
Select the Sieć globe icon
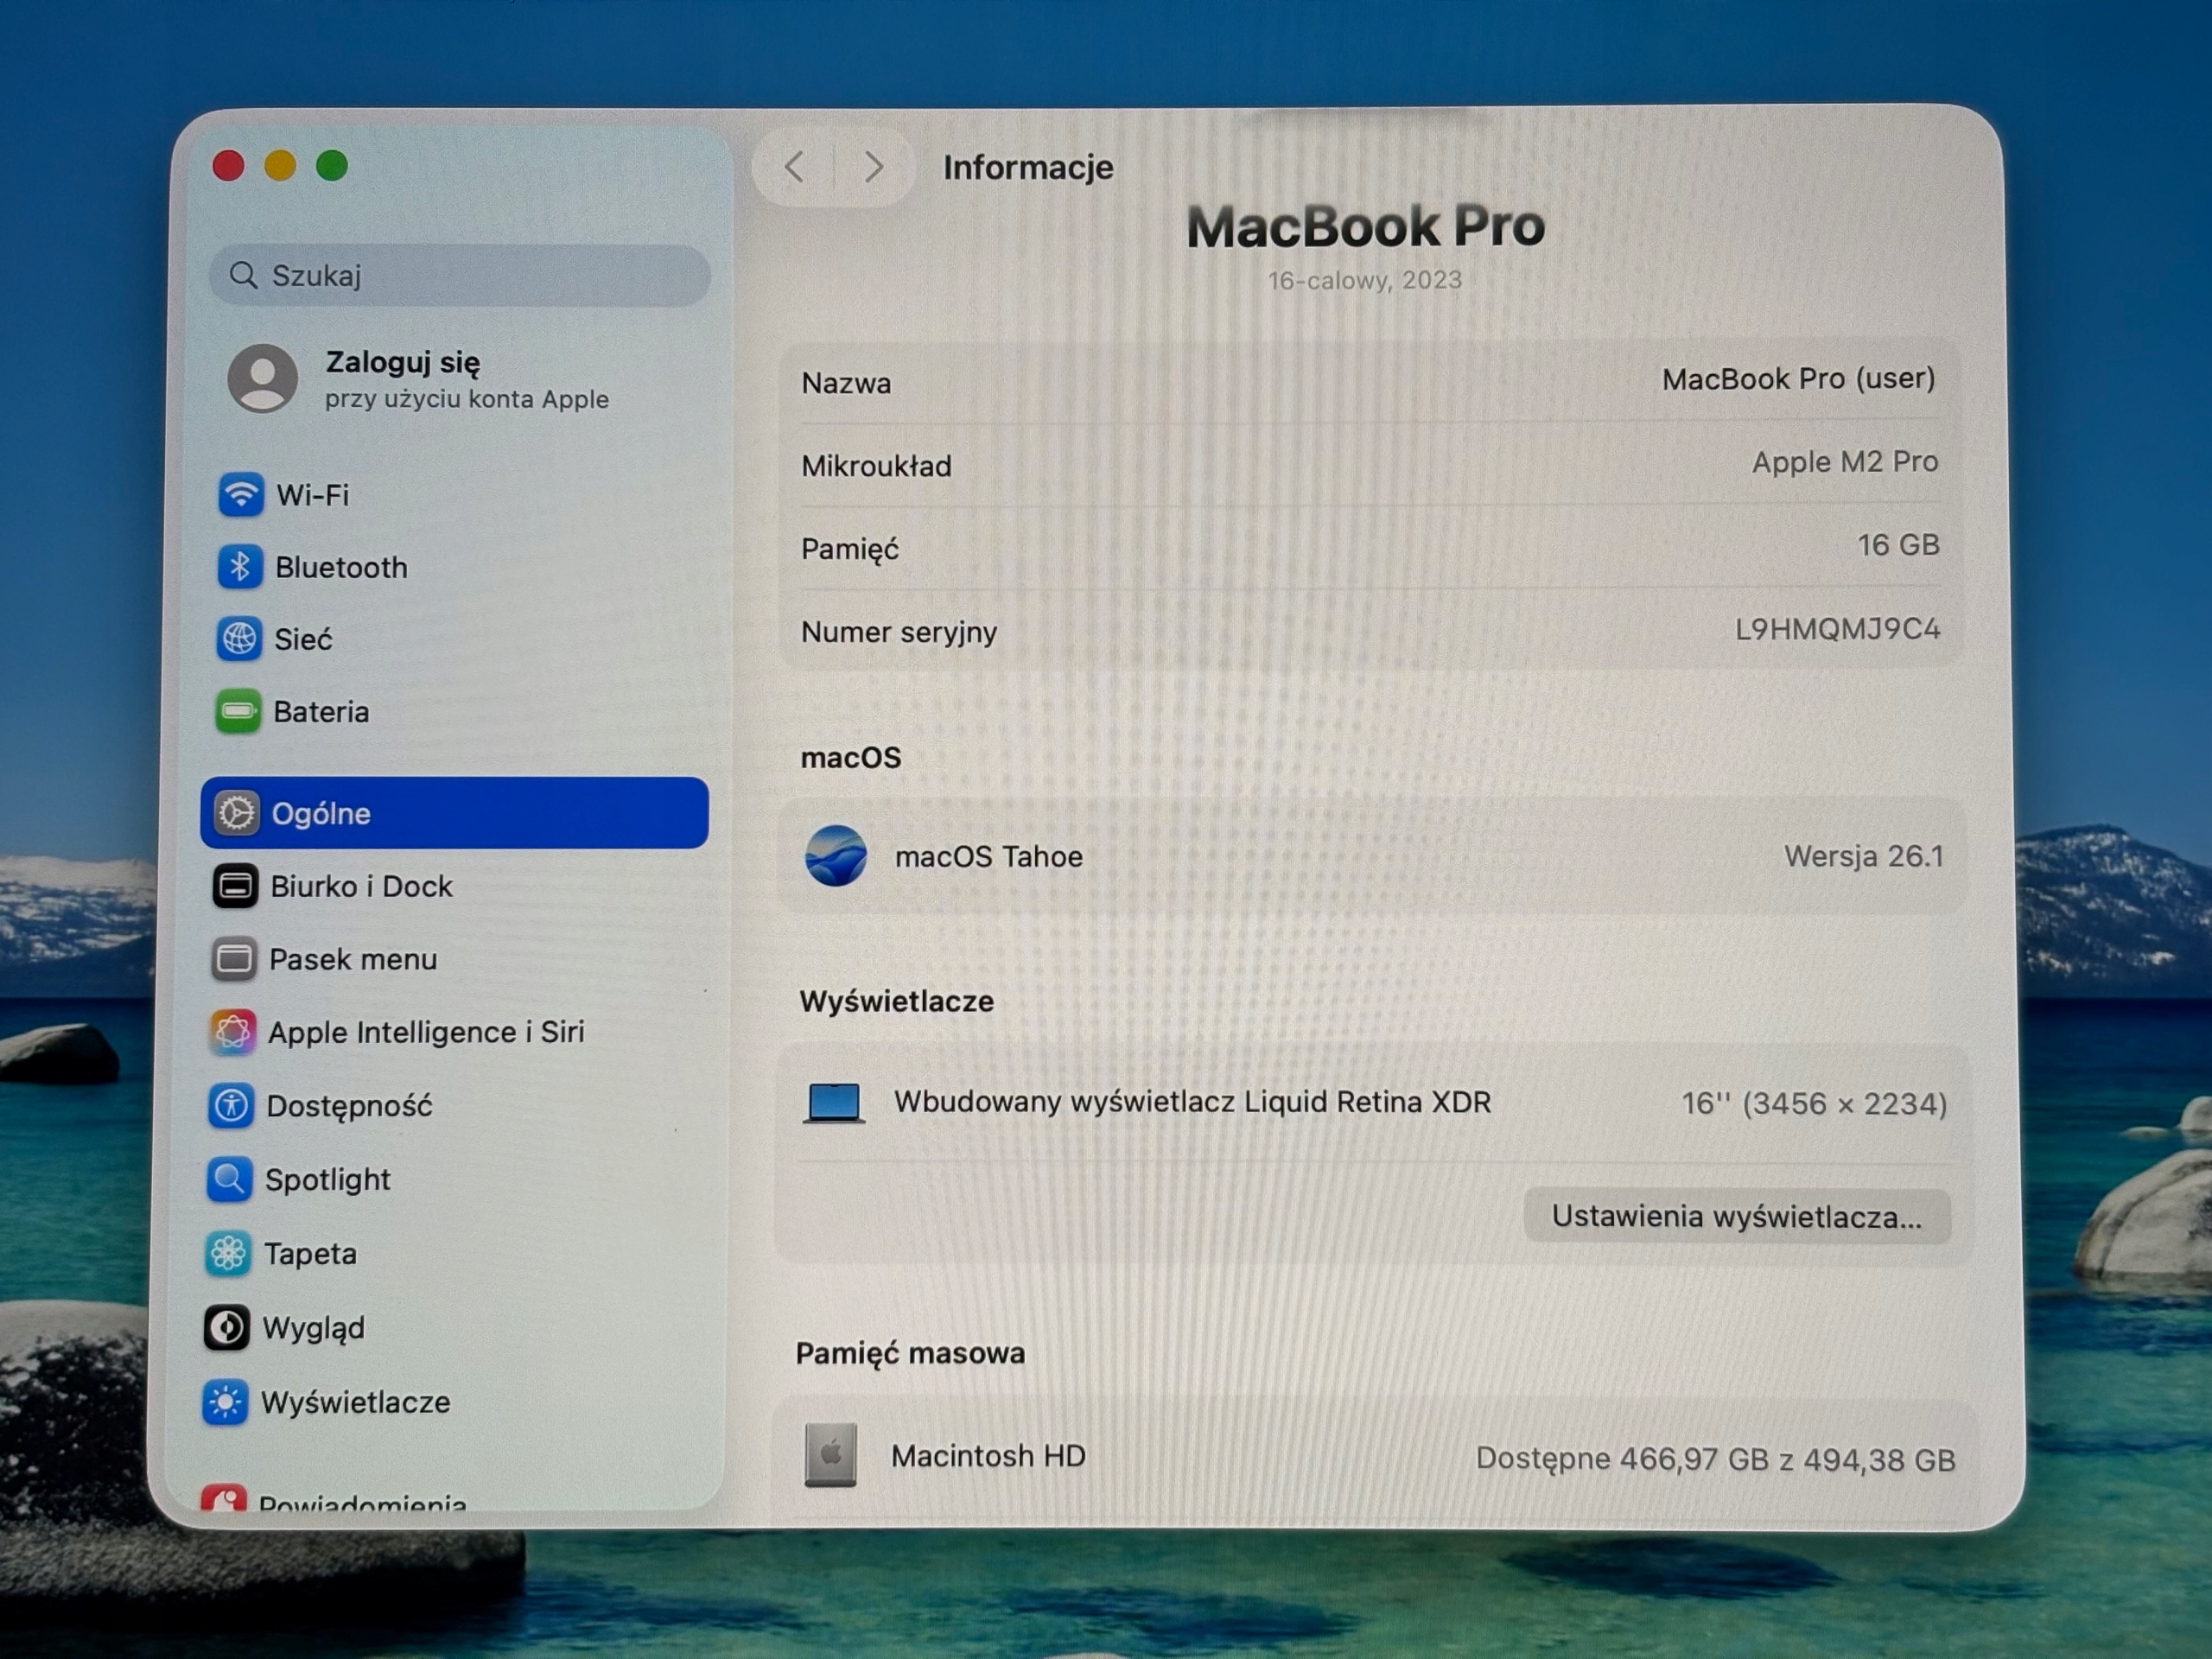(x=239, y=639)
